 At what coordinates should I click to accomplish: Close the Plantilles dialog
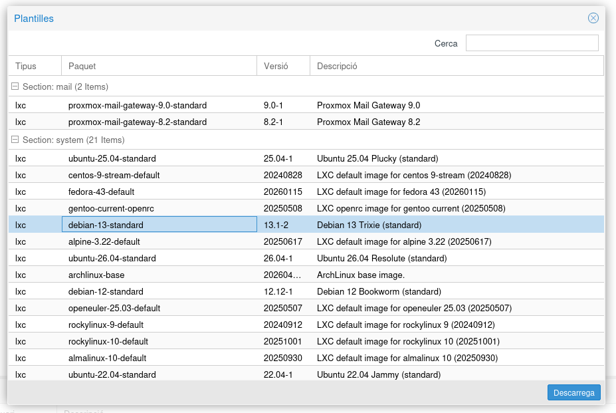[x=593, y=18]
